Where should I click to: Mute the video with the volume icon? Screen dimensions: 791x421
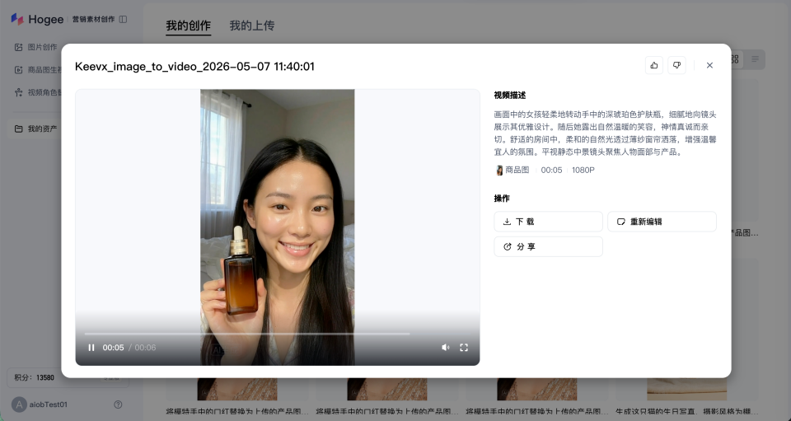point(446,348)
